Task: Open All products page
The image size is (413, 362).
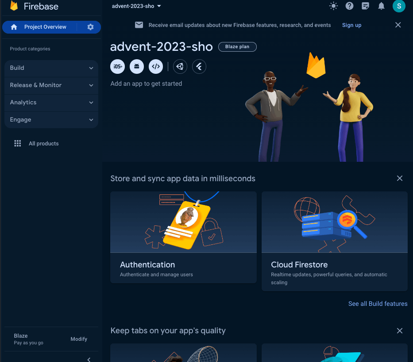Action: pyautogui.click(x=43, y=143)
